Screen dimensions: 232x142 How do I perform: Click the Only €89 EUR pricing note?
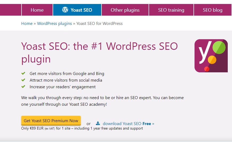click(x=82, y=128)
